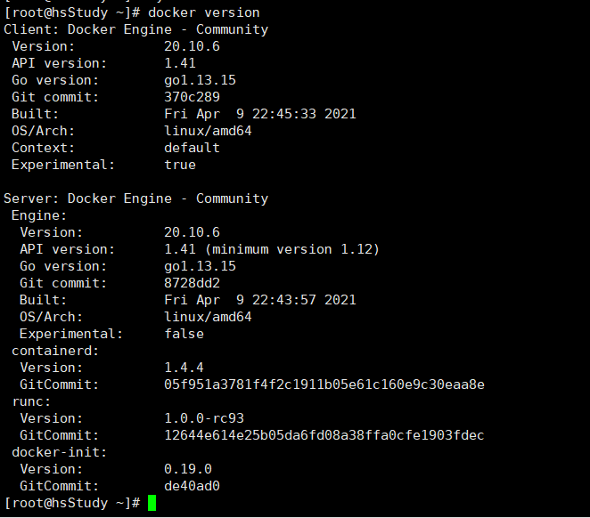Click the '(minimum version 1.12)' text
The width and height of the screenshot is (590, 518).
[x=296, y=249]
